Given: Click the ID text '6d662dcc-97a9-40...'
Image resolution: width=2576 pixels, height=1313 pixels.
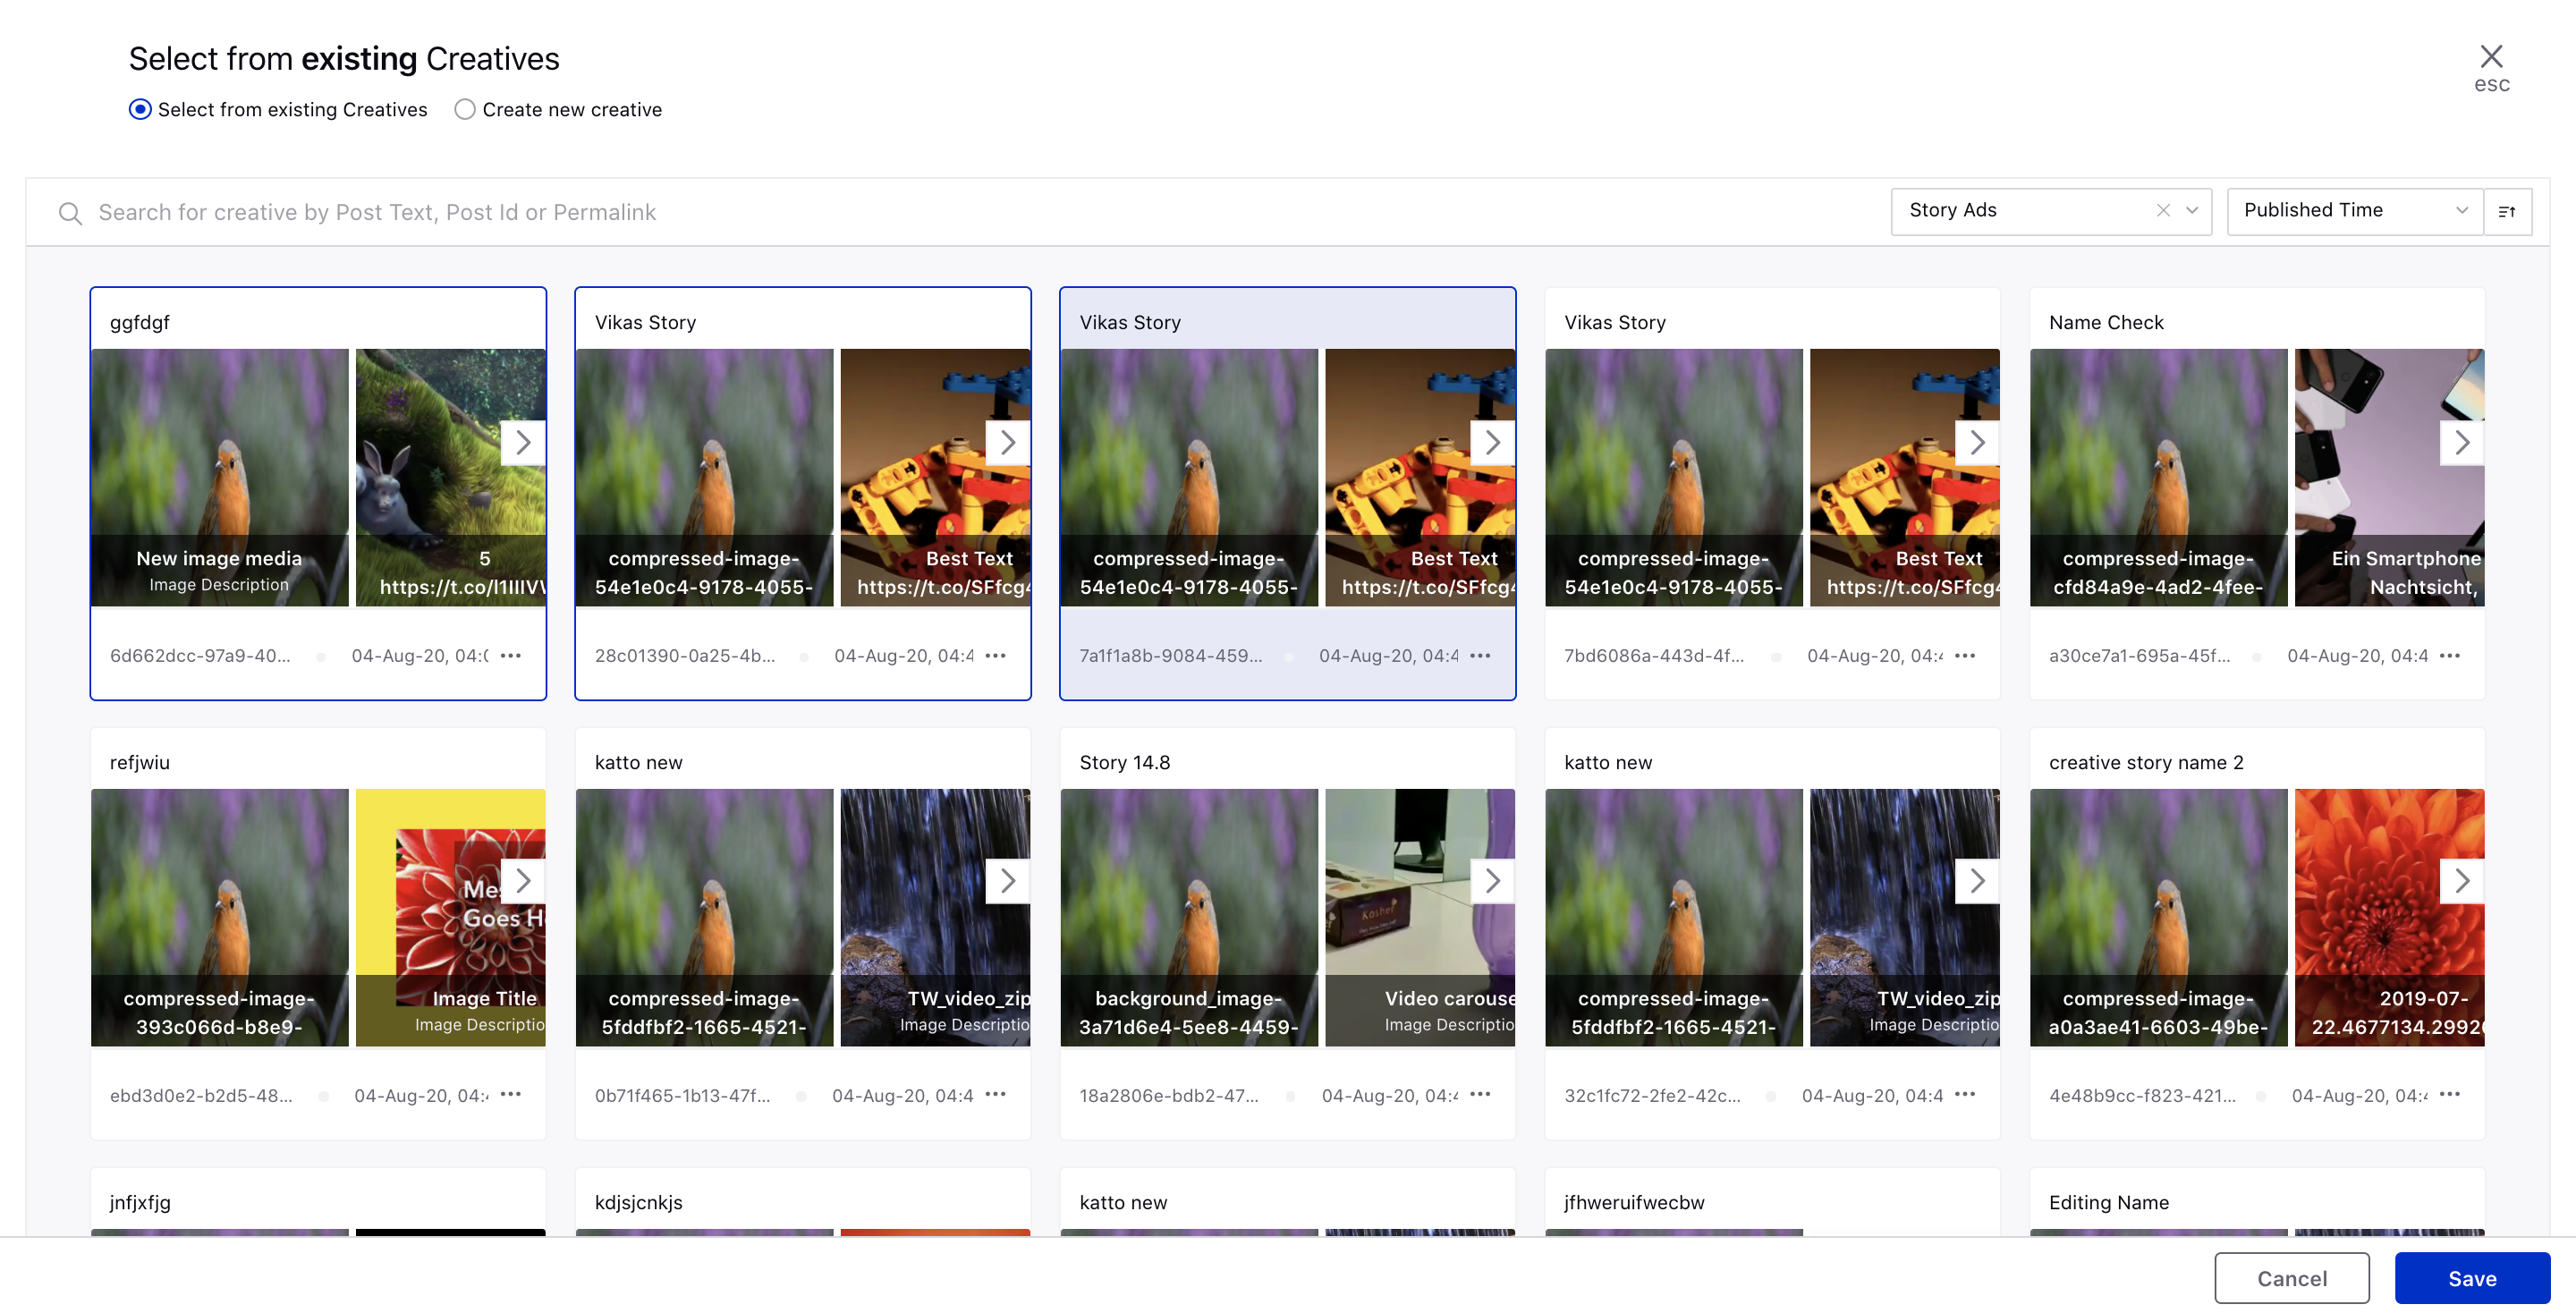Looking at the screenshot, I should click(x=200, y=656).
